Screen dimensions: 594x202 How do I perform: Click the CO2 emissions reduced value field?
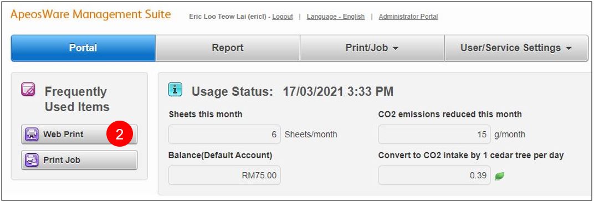(x=434, y=134)
